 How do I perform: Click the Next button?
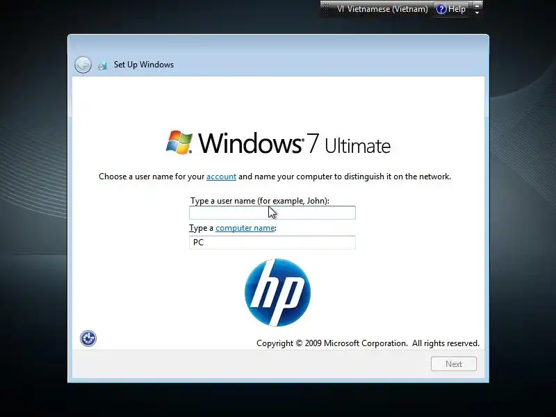click(x=454, y=363)
